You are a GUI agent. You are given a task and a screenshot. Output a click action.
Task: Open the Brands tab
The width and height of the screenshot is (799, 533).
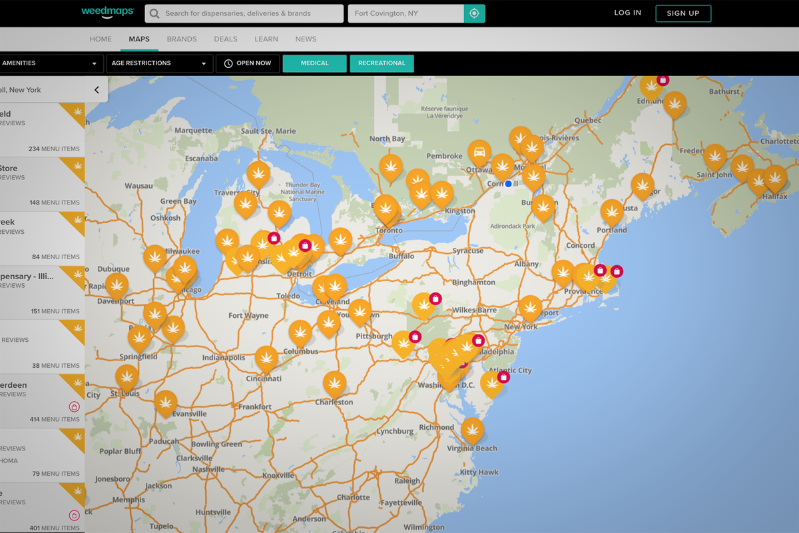(x=182, y=39)
